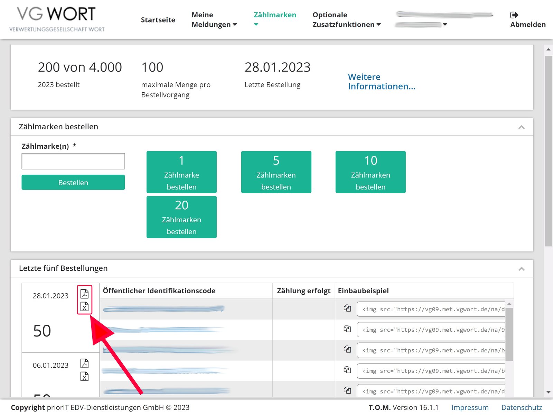Viewport: 553px width, 415px height.
Task: Download PDF for the 06.01.2023 order
Action: point(84,363)
